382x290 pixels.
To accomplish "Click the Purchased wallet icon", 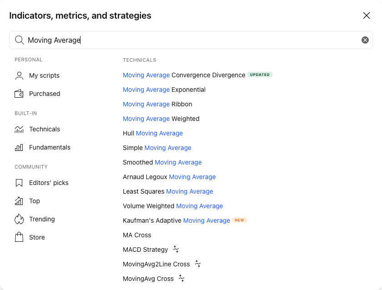I will (x=19, y=94).
